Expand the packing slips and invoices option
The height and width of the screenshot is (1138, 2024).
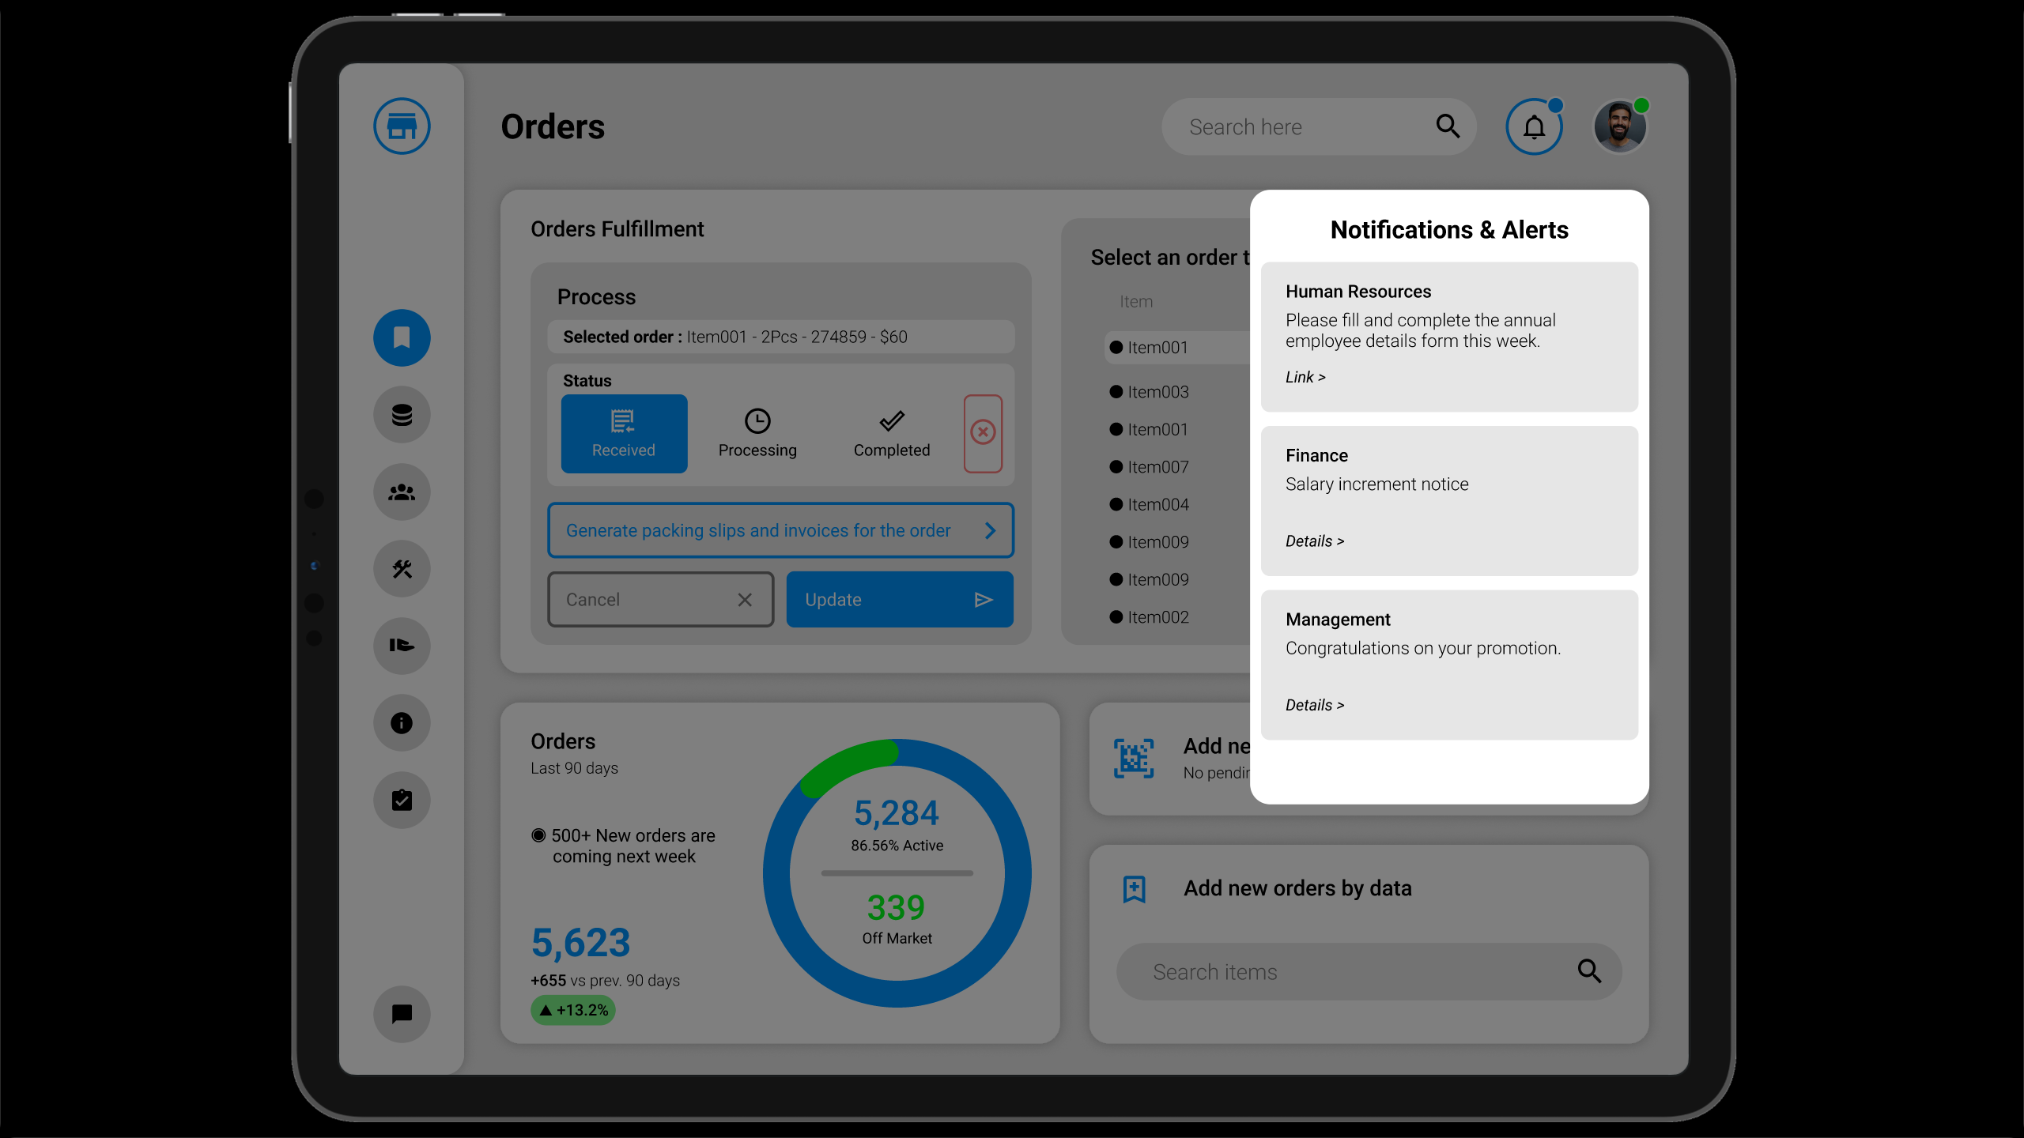coord(780,530)
